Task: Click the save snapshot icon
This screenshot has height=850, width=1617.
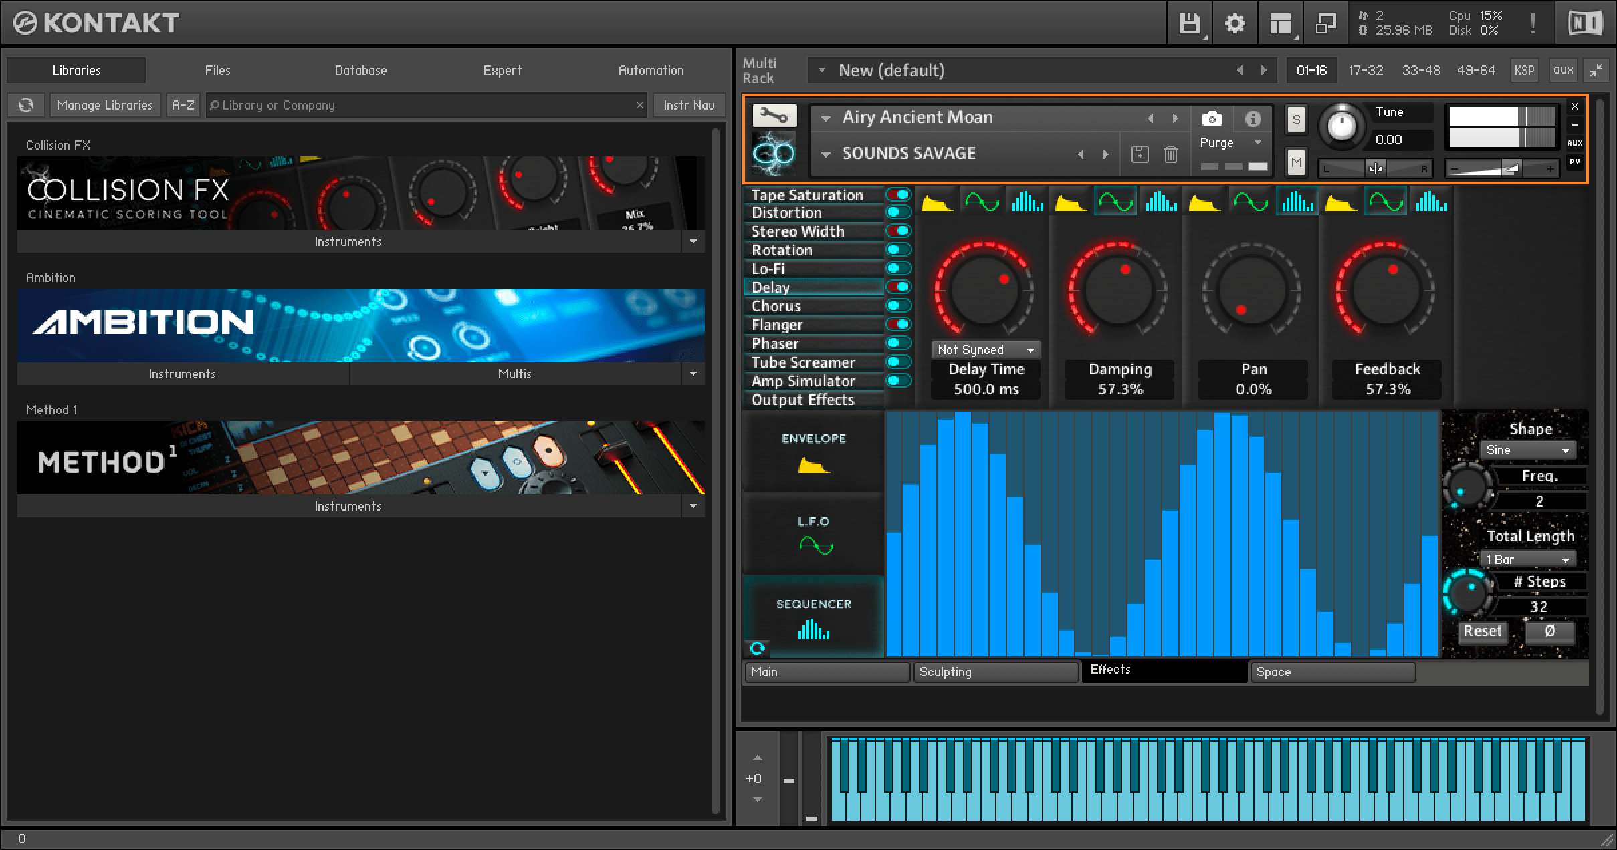Action: click(x=1140, y=154)
